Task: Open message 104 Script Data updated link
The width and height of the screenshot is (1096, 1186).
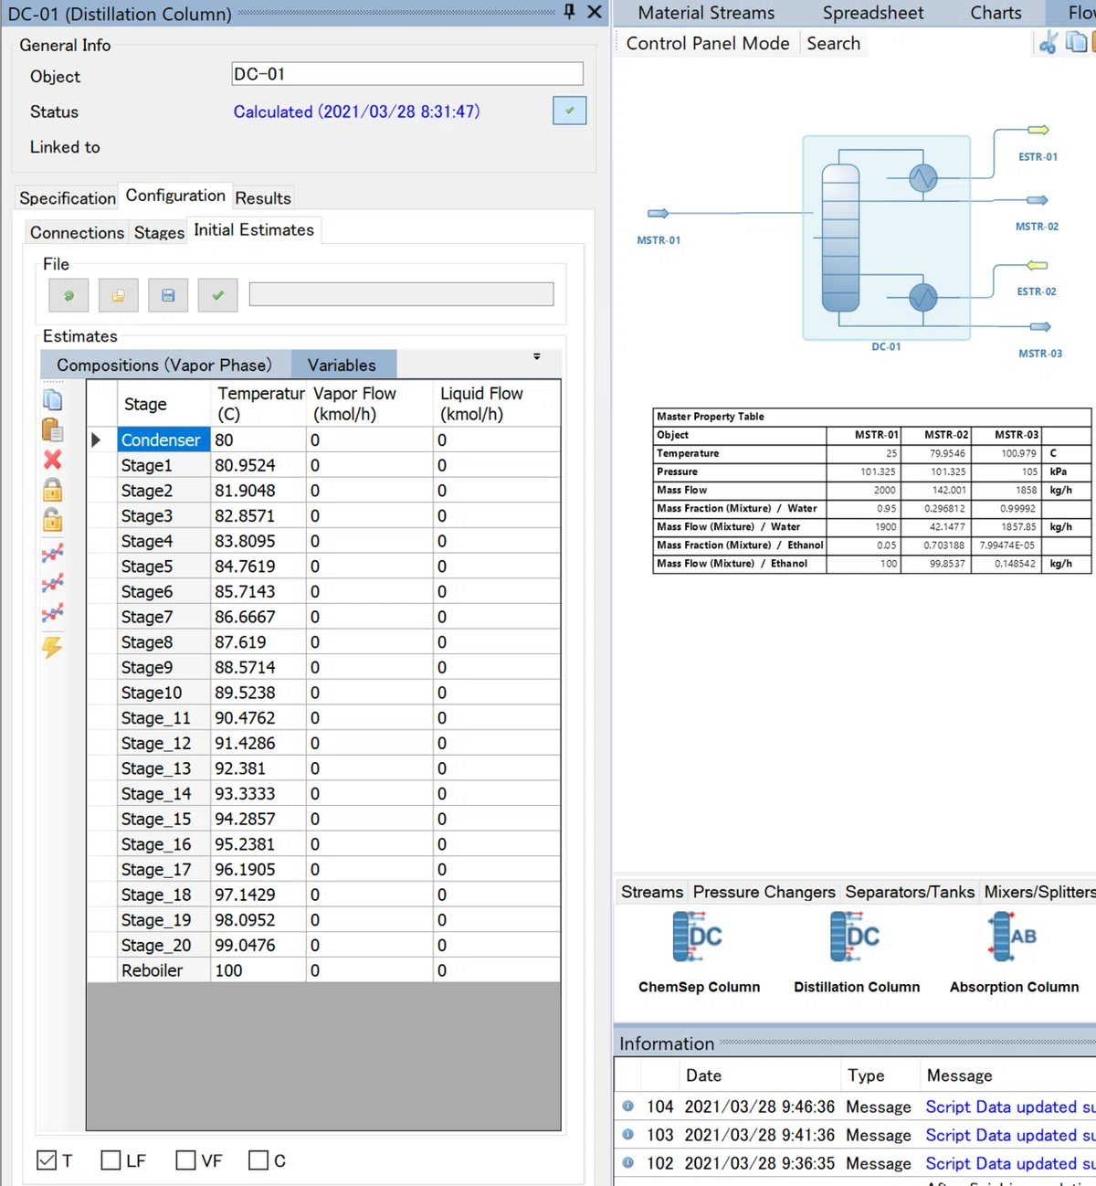Action: click(x=1010, y=1107)
